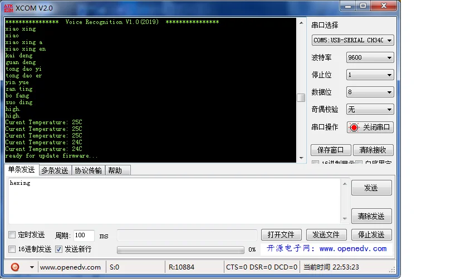Click the 发送文件 send file button
The height and width of the screenshot is (279, 456).
tap(326, 235)
